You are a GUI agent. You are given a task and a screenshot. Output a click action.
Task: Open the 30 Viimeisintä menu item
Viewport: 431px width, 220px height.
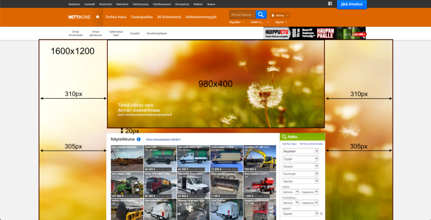point(169,17)
